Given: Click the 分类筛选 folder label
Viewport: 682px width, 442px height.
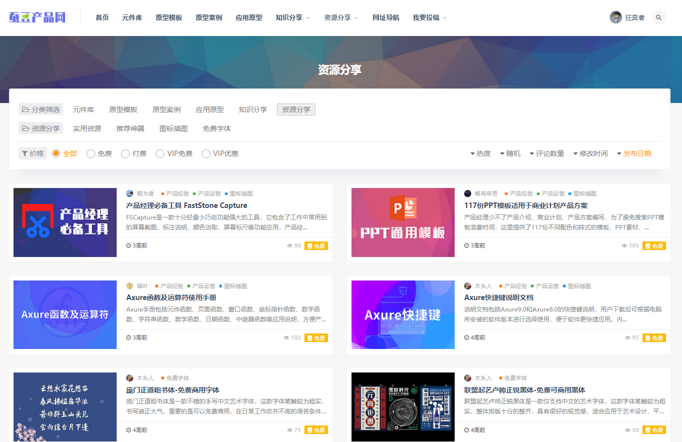Looking at the screenshot, I should 41,109.
